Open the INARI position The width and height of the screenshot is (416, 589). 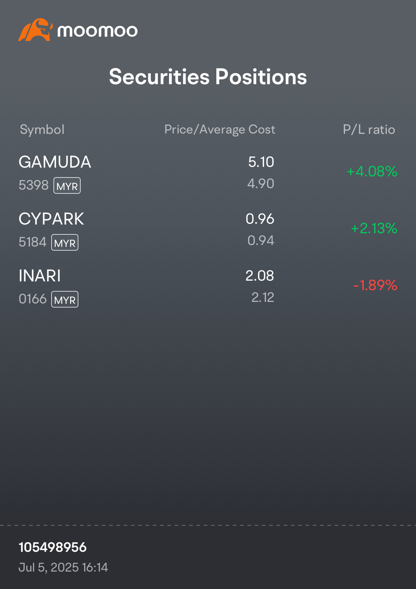[x=208, y=287]
